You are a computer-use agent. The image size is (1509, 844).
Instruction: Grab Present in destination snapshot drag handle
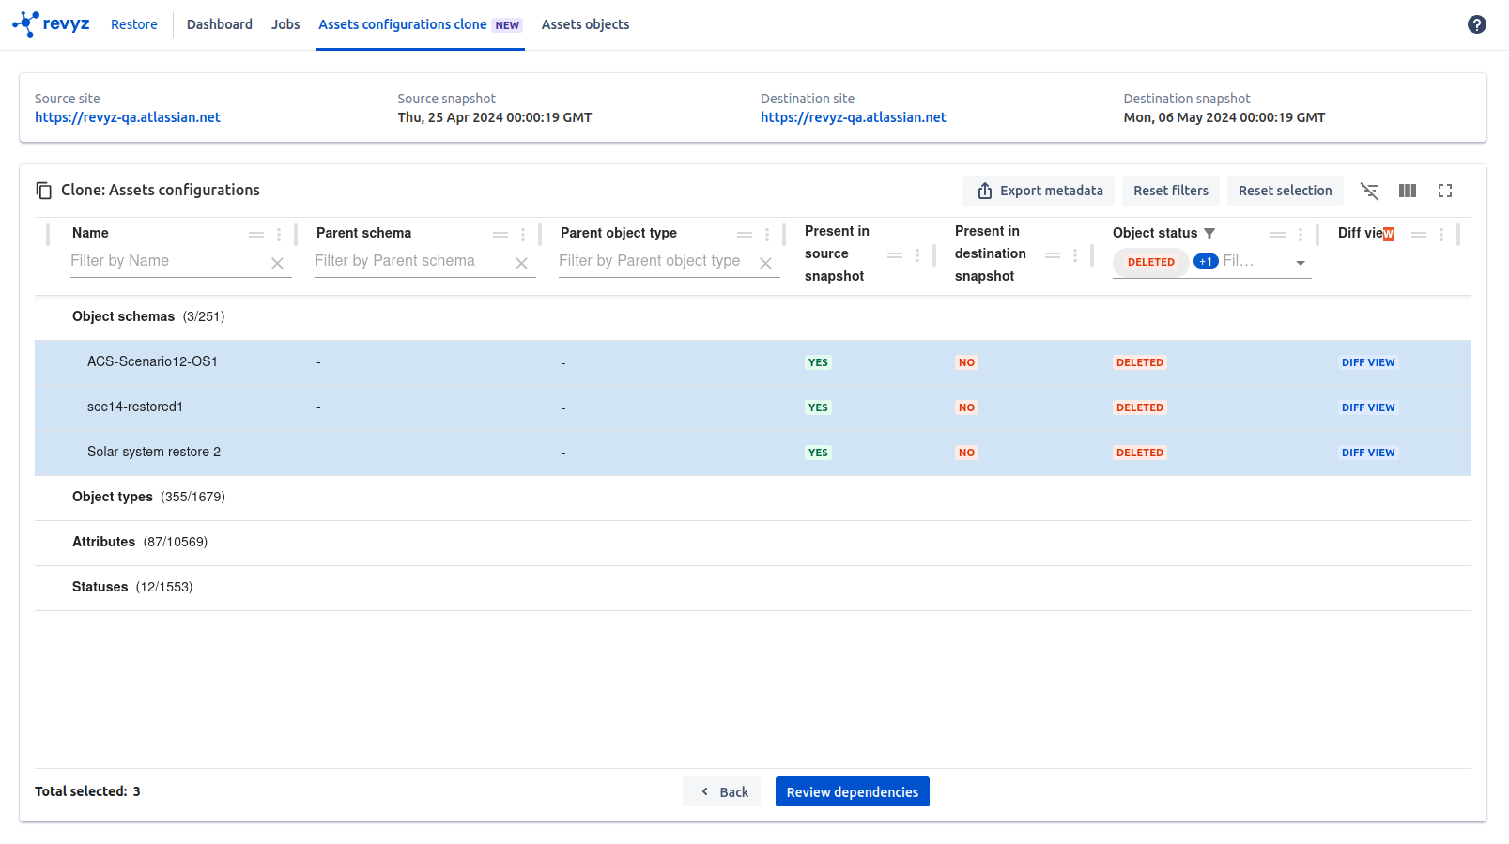click(x=1053, y=255)
